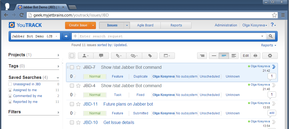Viewport: 289px width, 129px height.
Task: Open the Agile Board tab
Action: 145,25
